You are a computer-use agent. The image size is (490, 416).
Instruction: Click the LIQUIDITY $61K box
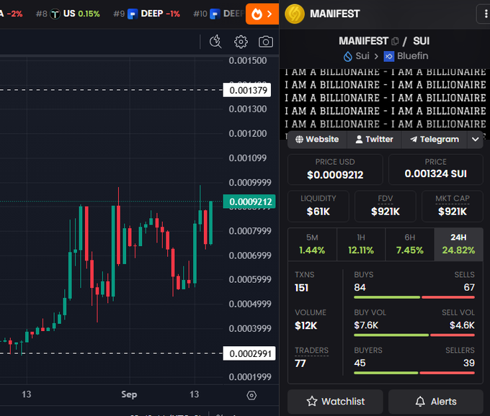point(318,206)
